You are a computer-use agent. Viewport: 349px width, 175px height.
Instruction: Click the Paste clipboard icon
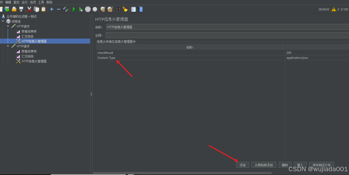pyautogui.click(x=43, y=9)
